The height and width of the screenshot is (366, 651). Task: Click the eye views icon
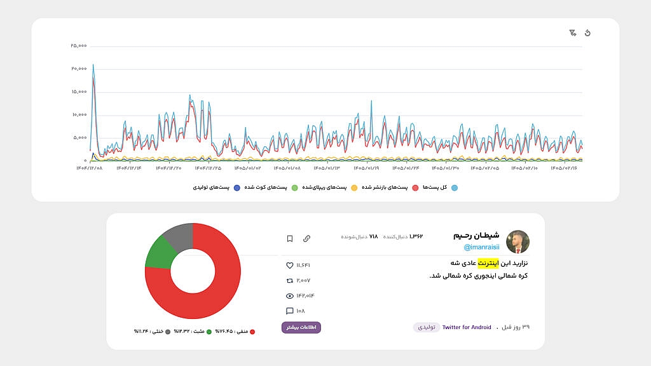tap(290, 296)
